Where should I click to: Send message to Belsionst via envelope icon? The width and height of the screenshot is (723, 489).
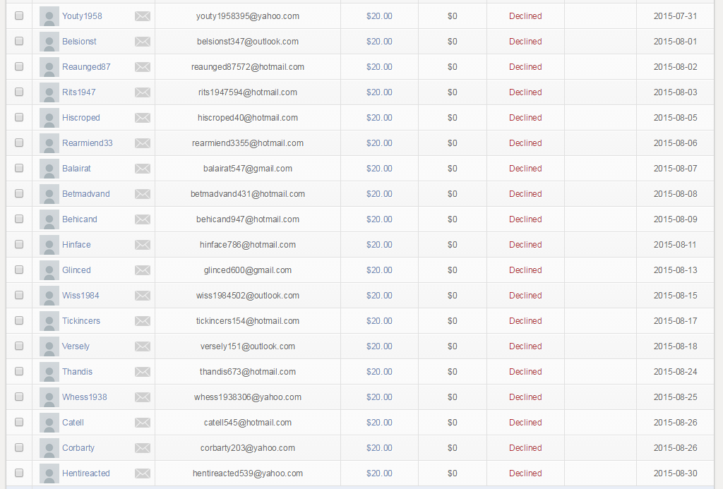click(143, 42)
